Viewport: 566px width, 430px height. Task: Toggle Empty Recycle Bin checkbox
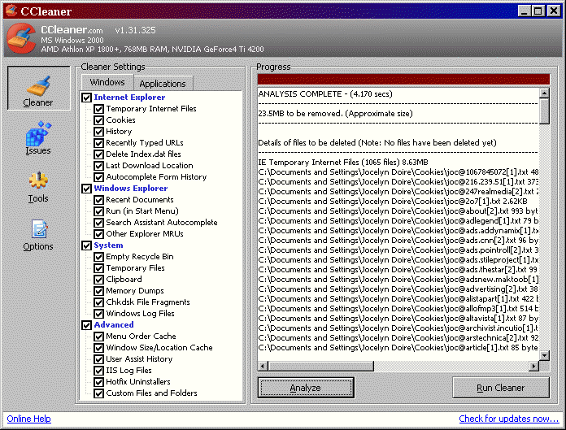(98, 257)
